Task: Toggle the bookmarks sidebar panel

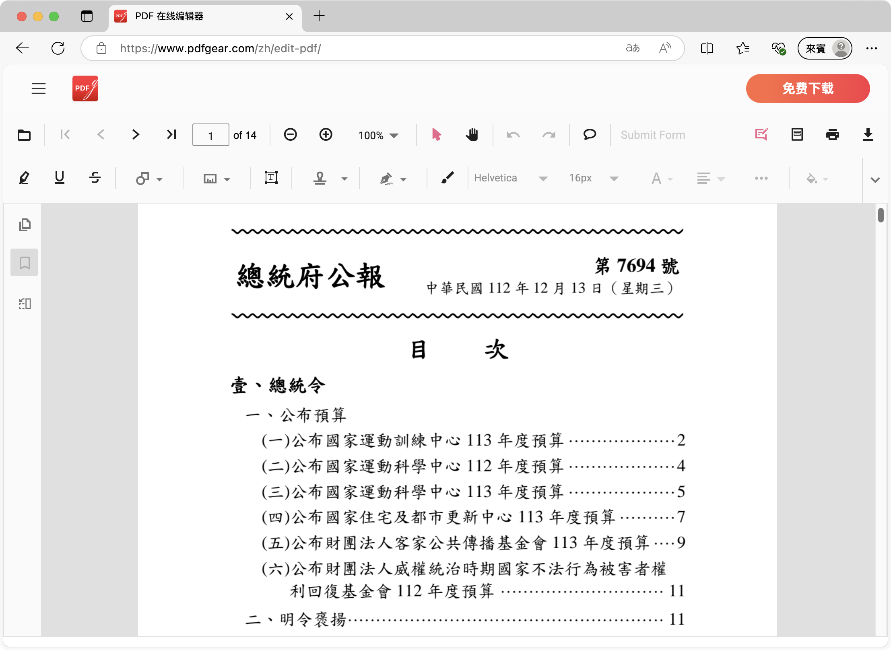Action: (25, 263)
